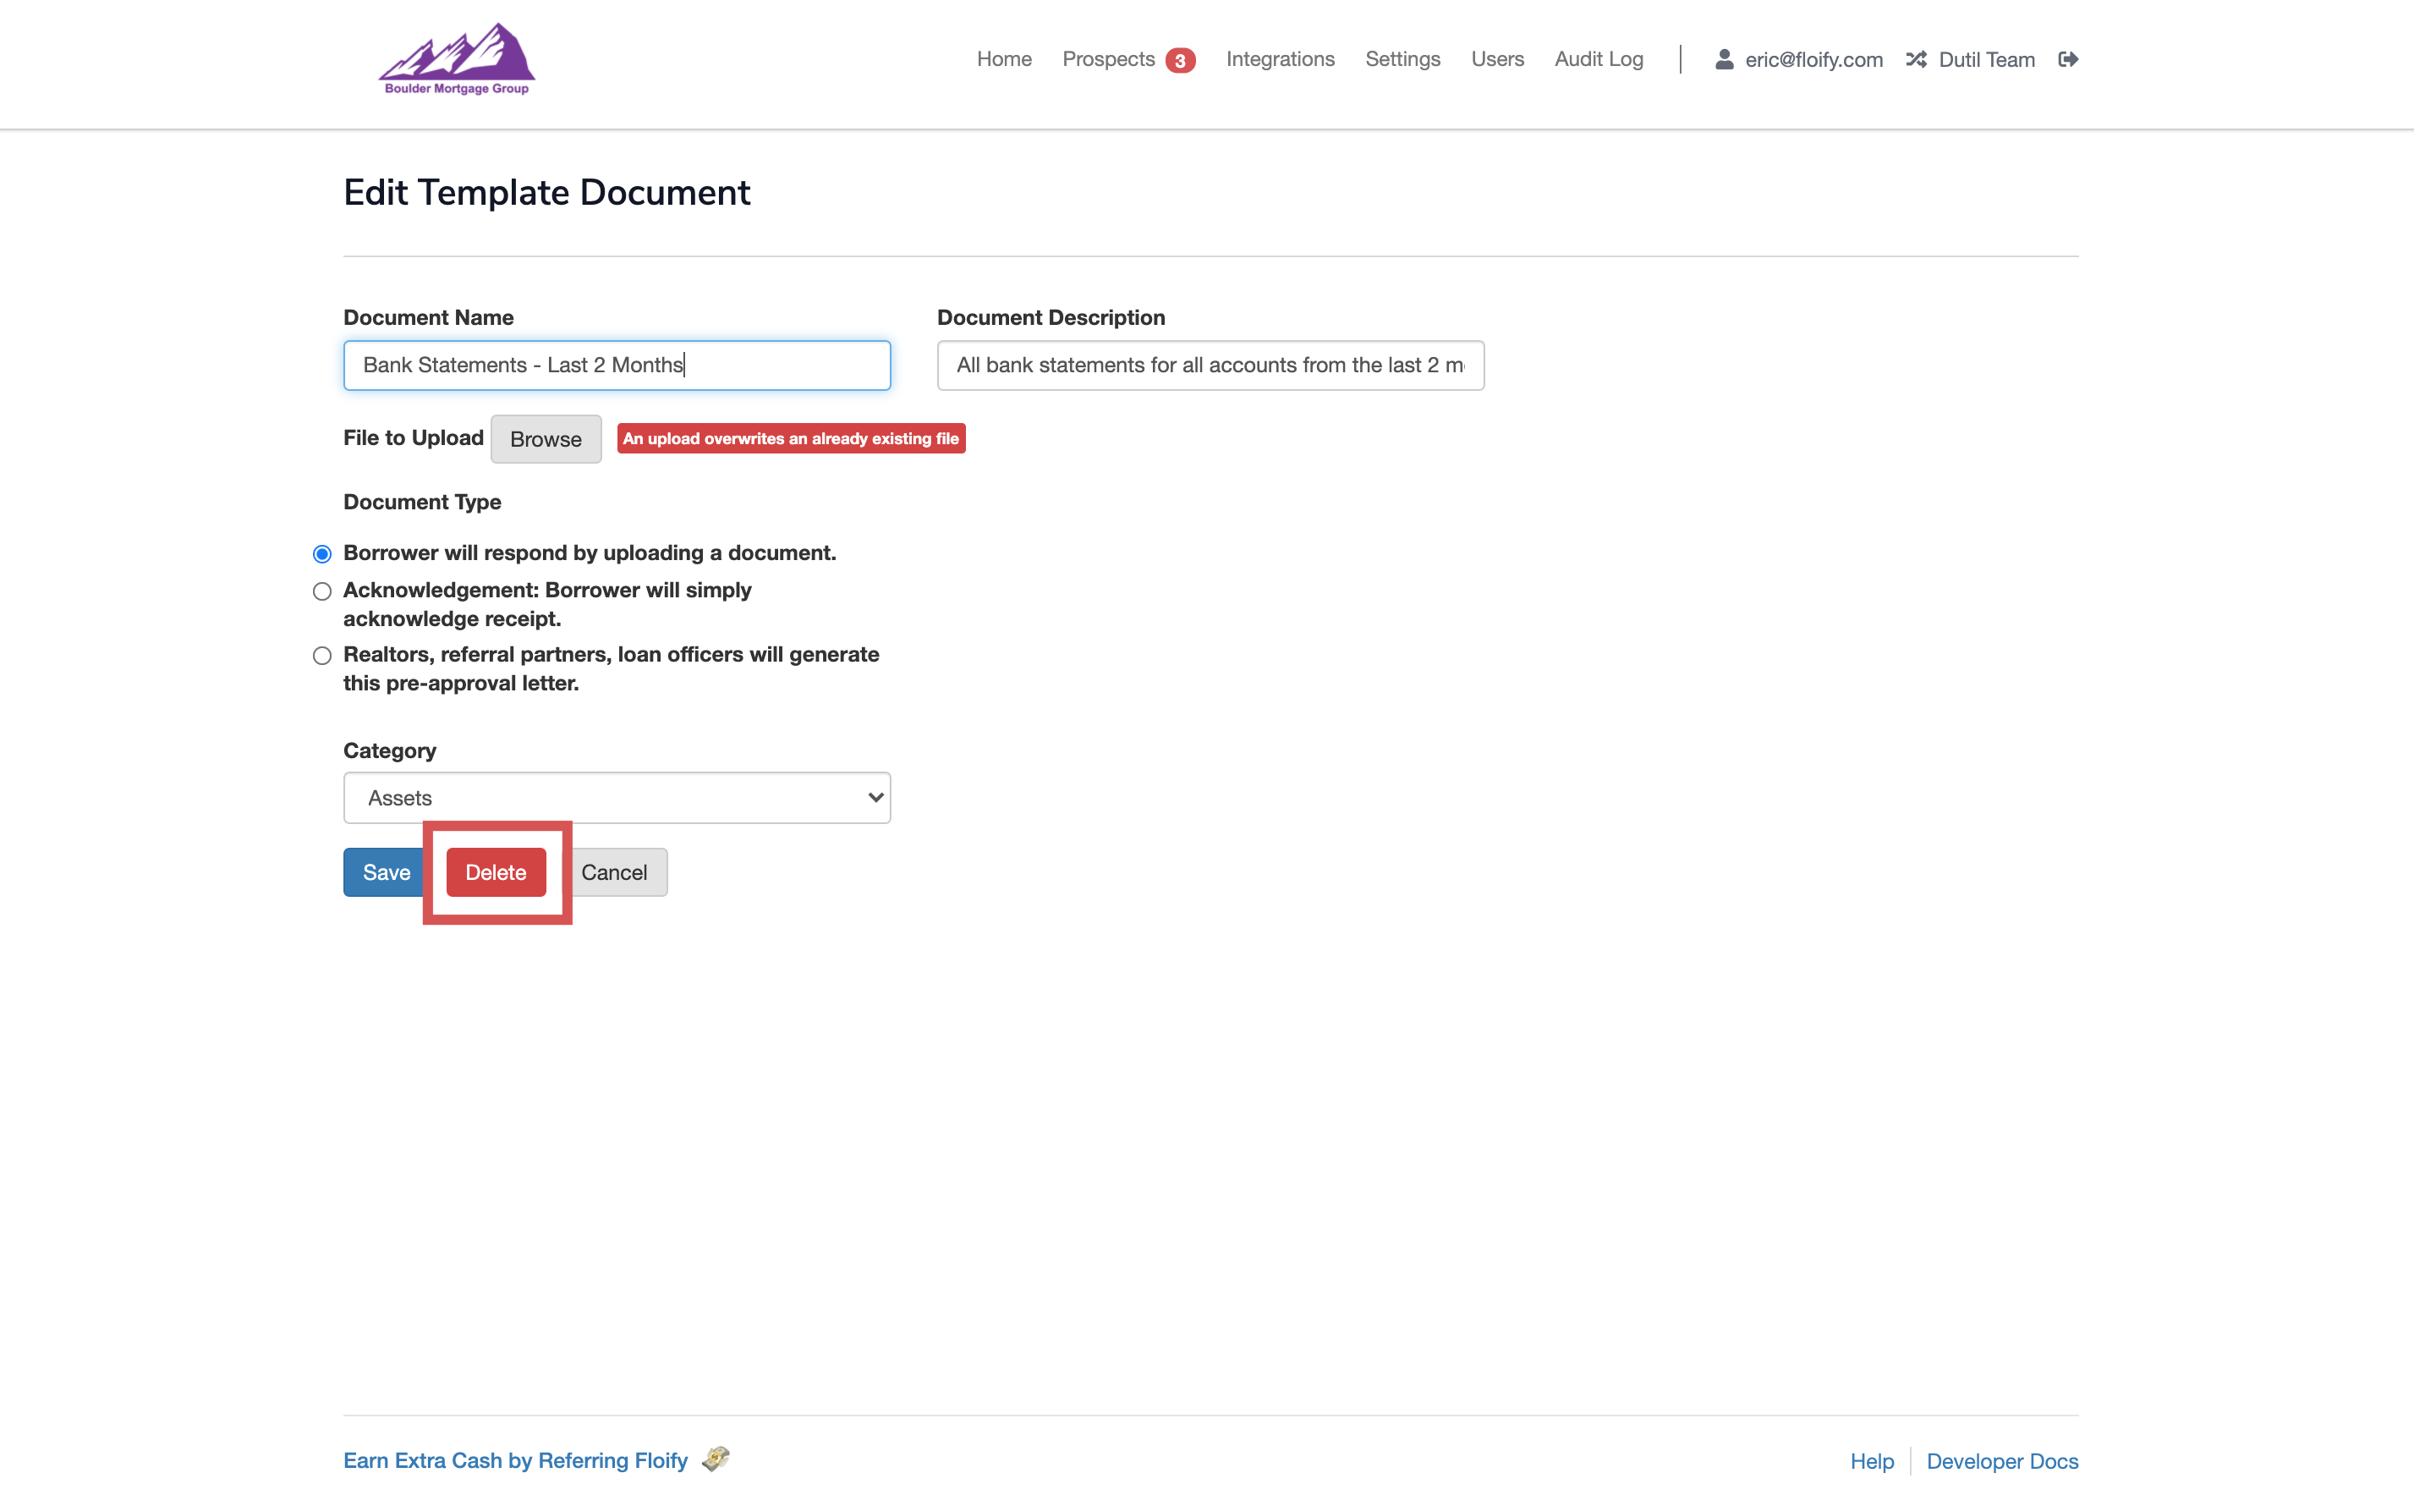Viewport: 2414px width, 1506px height.
Task: Click the Save button
Action: (x=385, y=872)
